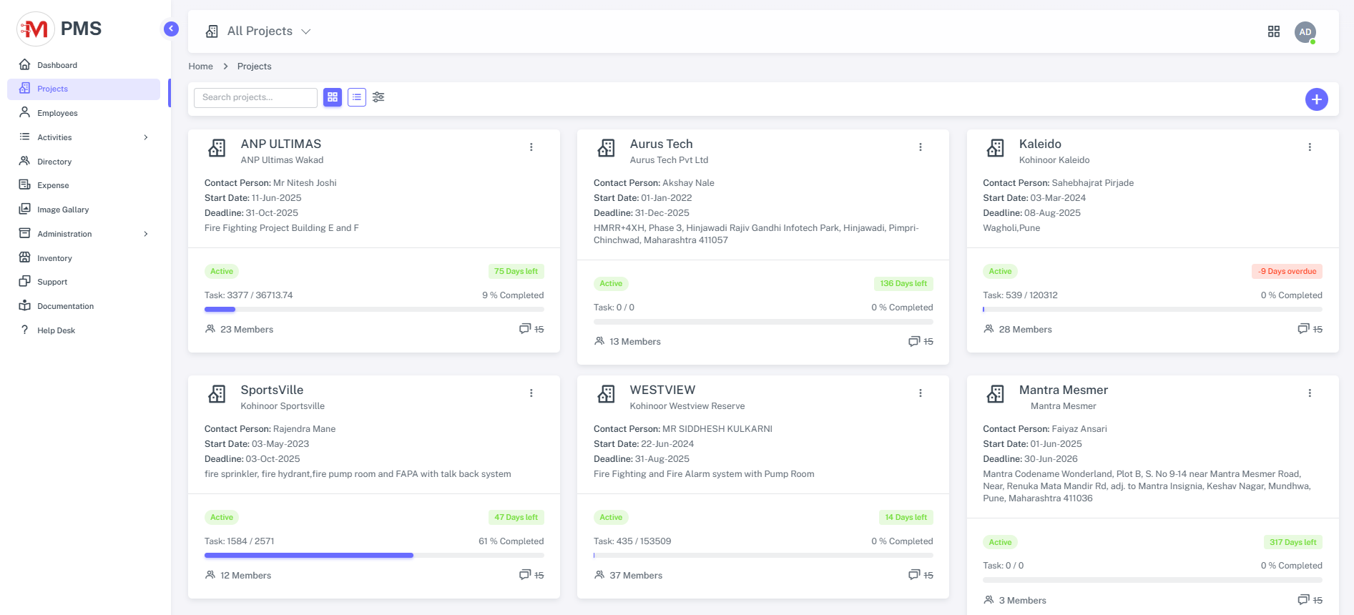Click the filter settings sliders icon

[x=378, y=97]
